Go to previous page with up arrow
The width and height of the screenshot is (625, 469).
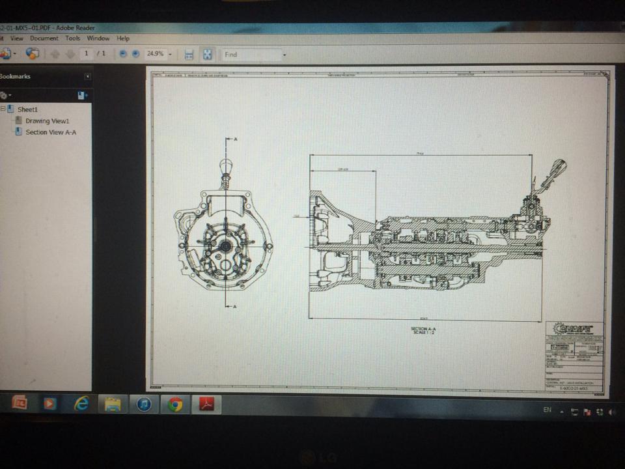[x=55, y=54]
